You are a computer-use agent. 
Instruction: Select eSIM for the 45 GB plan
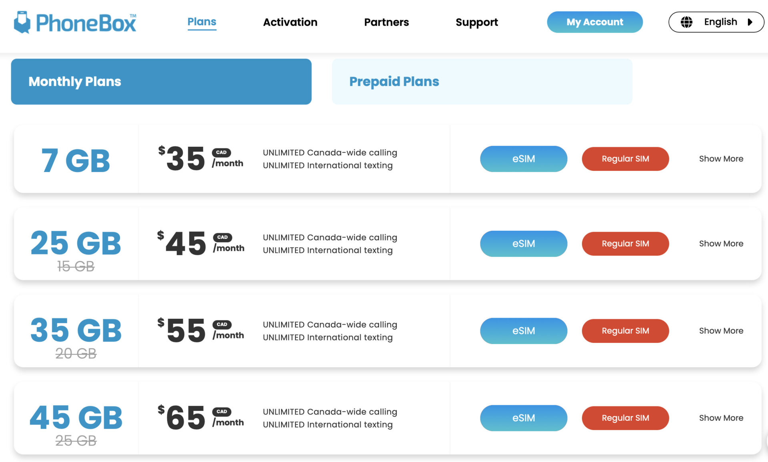click(523, 418)
